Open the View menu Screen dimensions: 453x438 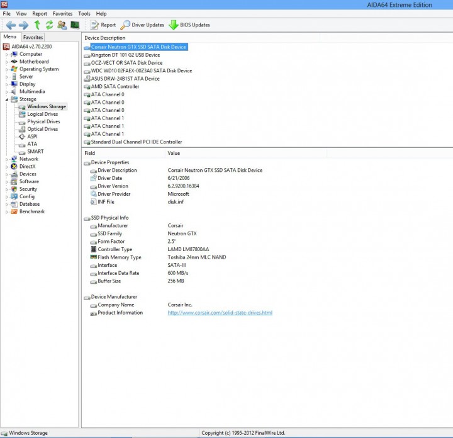coord(21,14)
